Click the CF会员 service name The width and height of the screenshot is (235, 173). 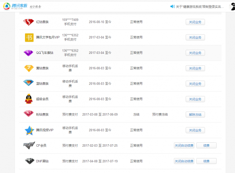[41, 145]
